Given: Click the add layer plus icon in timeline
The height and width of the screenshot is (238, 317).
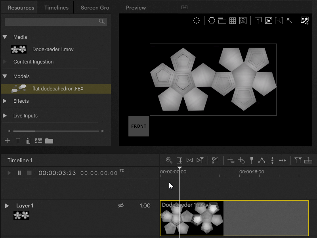Looking at the screenshot, I should (x=231, y=160).
